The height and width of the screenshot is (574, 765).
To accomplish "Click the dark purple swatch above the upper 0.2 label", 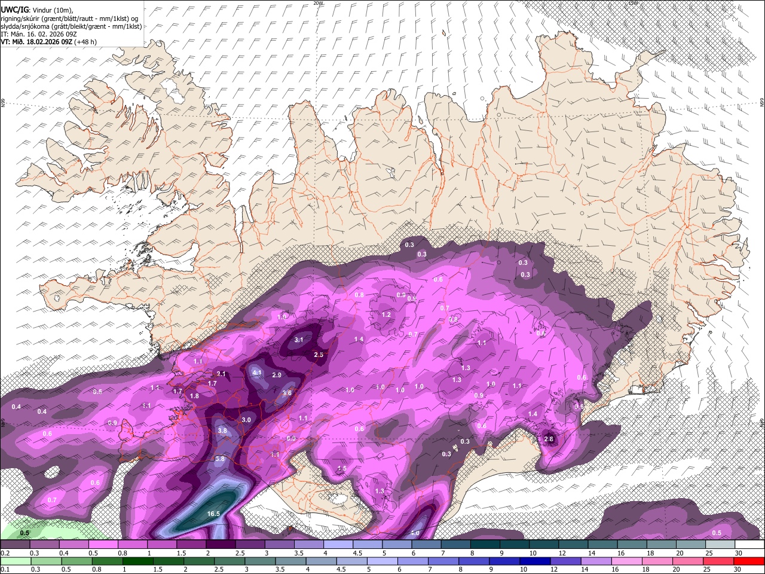I will [x=15, y=544].
